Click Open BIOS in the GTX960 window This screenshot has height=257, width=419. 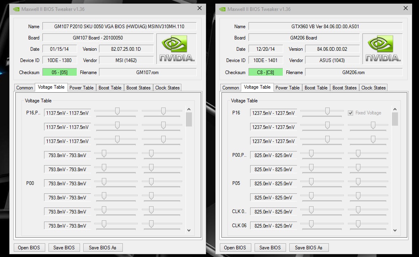click(235, 248)
